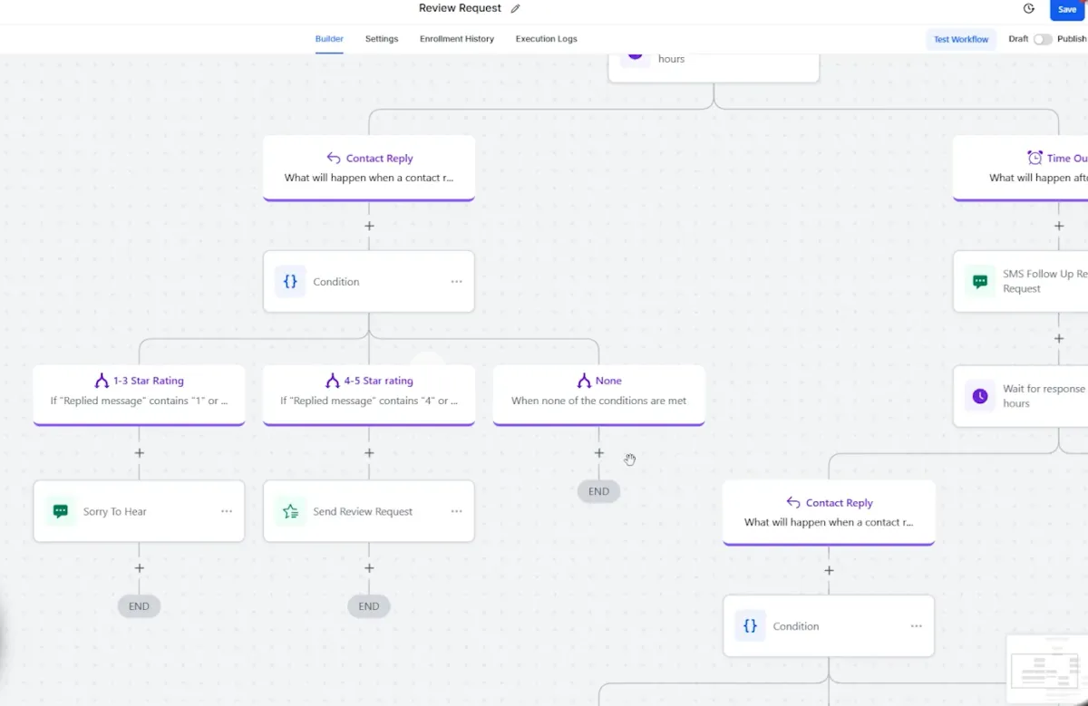Add a step under 1-3 Star Rating
The width and height of the screenshot is (1088, 706).
pyautogui.click(x=139, y=452)
